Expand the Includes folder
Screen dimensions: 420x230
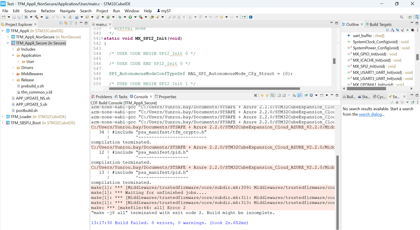(x=13, y=49)
